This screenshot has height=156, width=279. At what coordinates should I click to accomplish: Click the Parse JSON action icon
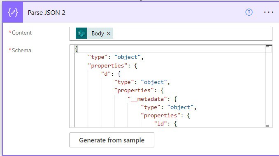13,12
